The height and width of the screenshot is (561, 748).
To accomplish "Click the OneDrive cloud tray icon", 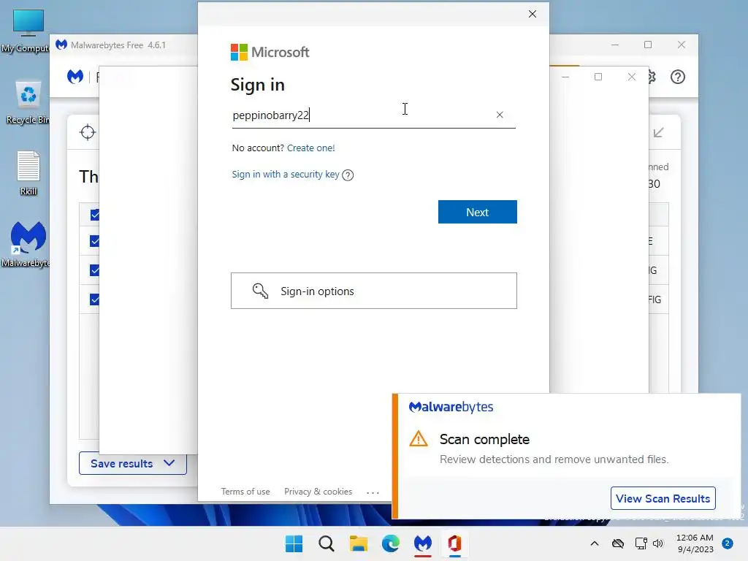I will click(618, 543).
